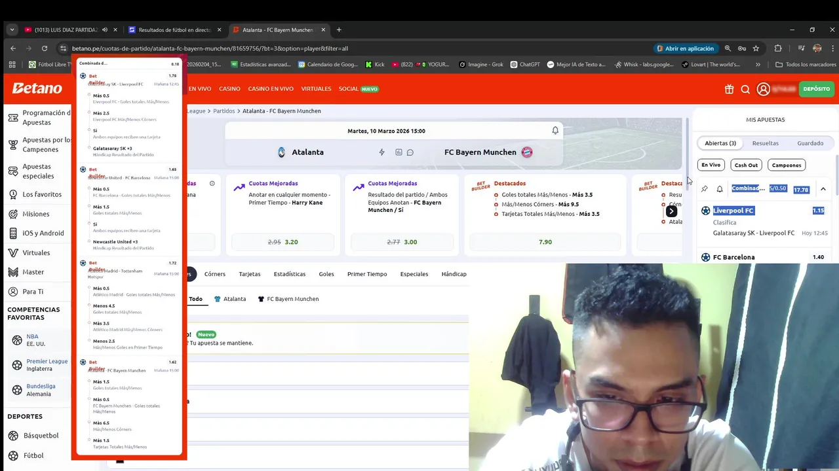The height and width of the screenshot is (471, 839).
Task: Switch to the Resultados de fútbol browser tab
Action: pyautogui.click(x=174, y=30)
